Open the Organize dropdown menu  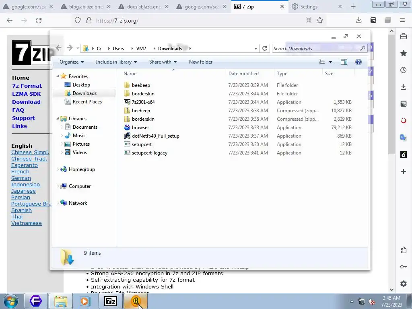click(72, 62)
